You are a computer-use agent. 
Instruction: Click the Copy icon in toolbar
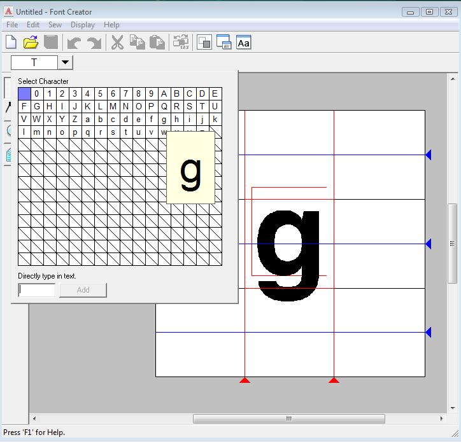pos(138,42)
